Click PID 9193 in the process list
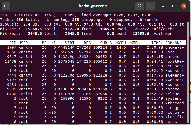Screen dimensions: 191x125 point(12,80)
